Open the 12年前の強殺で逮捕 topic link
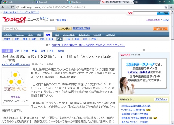174x125 pixels. [136, 106]
